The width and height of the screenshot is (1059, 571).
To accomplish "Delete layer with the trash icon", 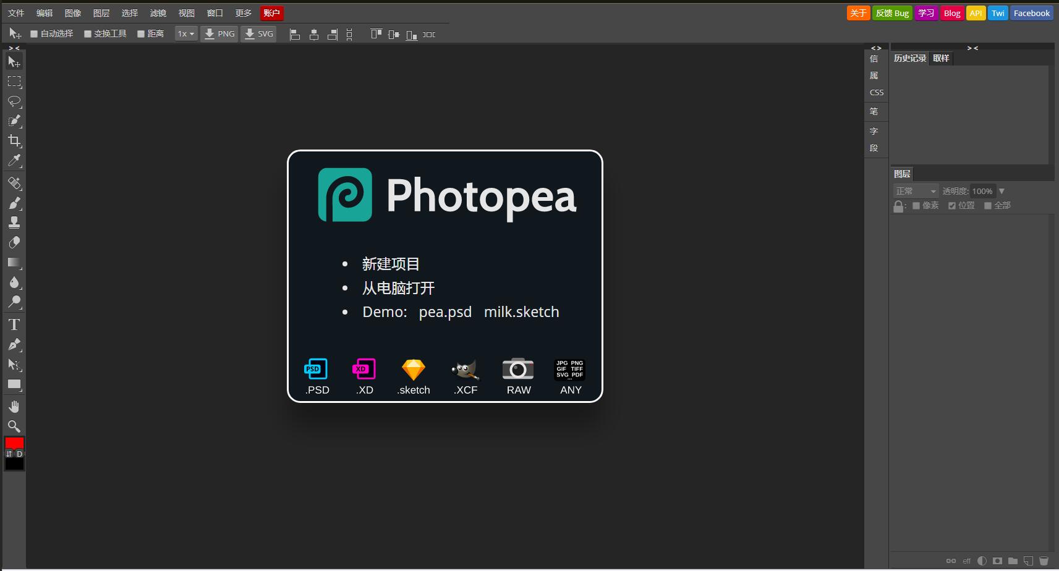I will click(x=1044, y=561).
